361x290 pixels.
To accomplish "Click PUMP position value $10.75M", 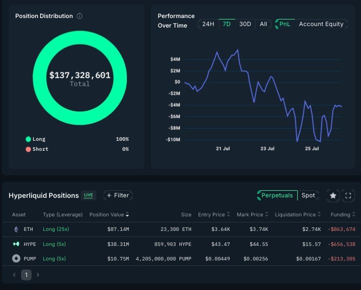I will [118, 259].
